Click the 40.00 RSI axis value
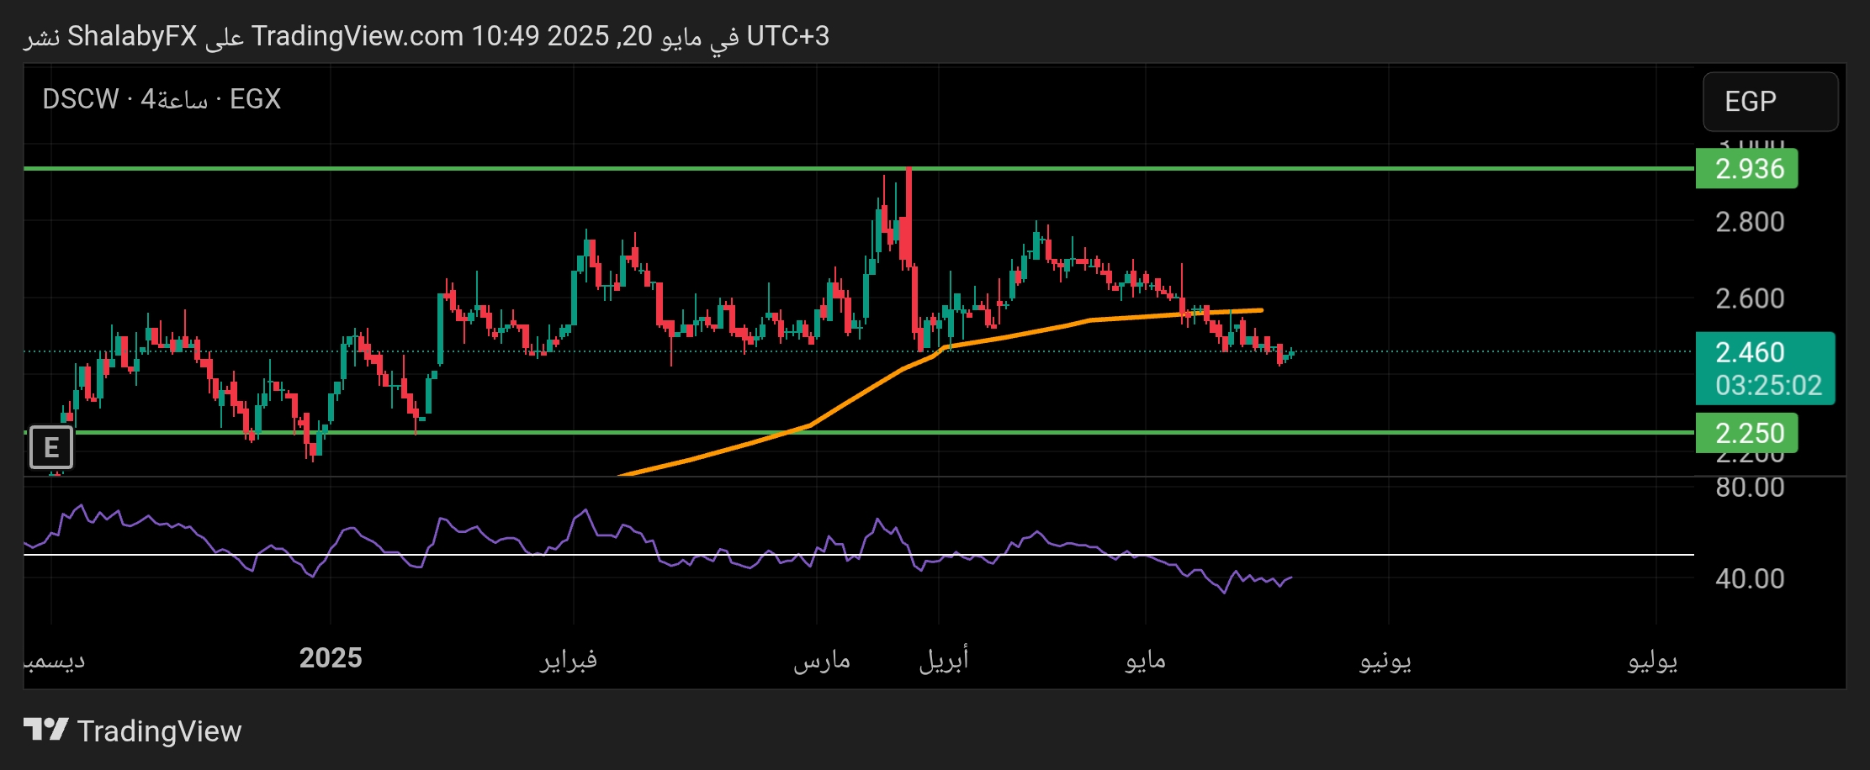1870x770 pixels. pyautogui.click(x=1750, y=578)
